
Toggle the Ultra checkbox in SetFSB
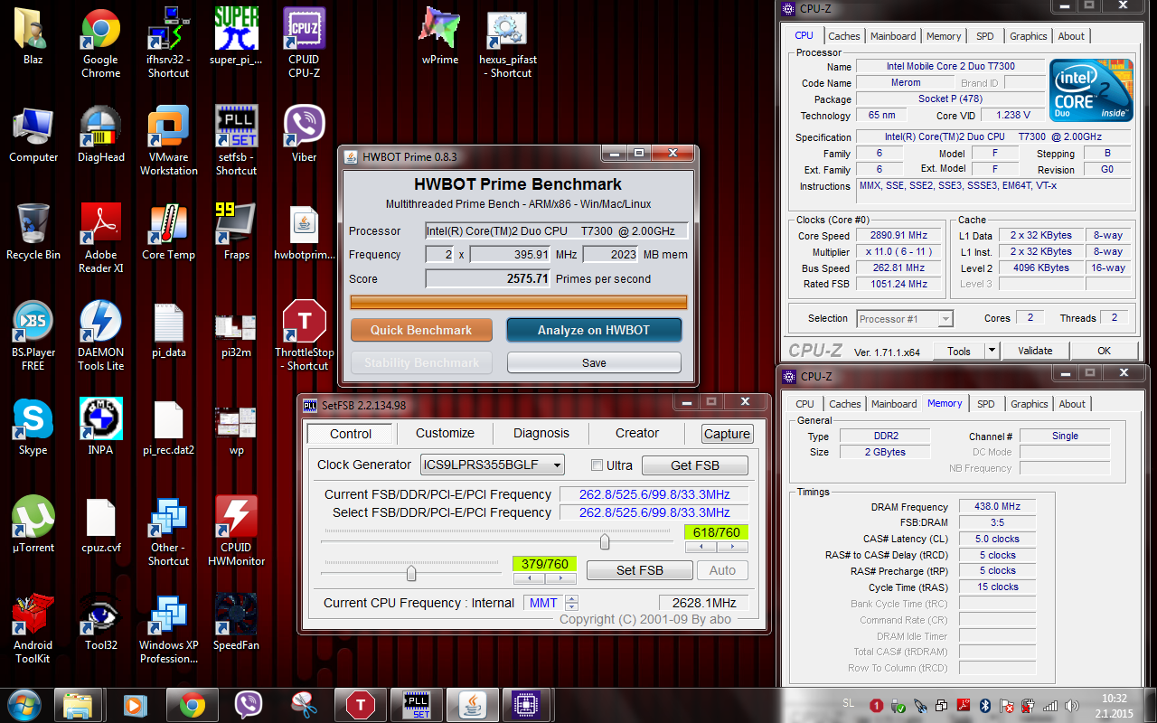tap(597, 465)
